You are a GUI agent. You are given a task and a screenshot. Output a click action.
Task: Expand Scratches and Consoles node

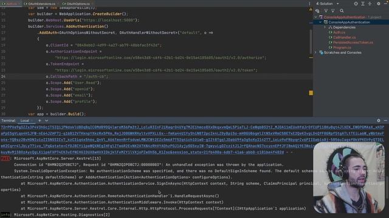point(315,53)
